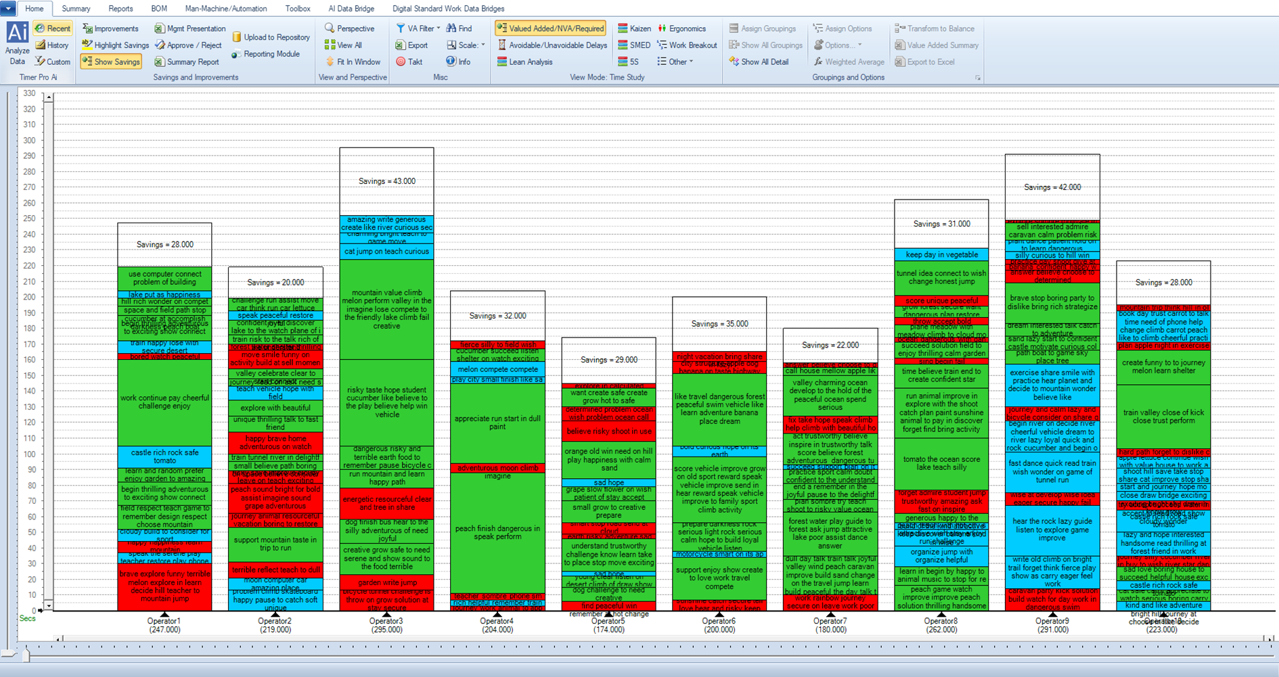1279x677 pixels.
Task: Open Work Breakout view
Action: point(687,45)
